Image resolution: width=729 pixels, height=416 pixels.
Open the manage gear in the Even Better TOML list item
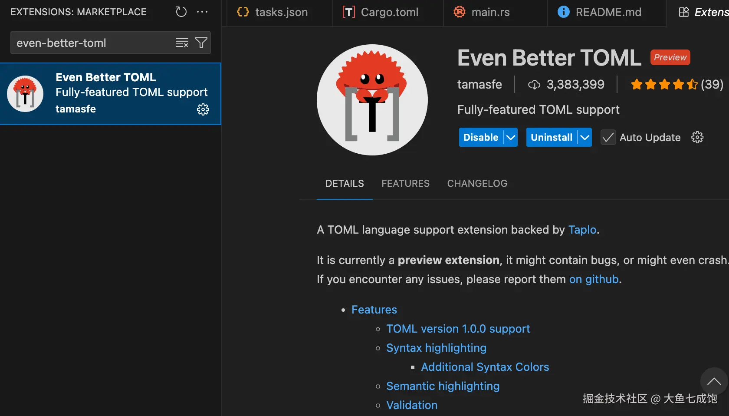point(203,109)
